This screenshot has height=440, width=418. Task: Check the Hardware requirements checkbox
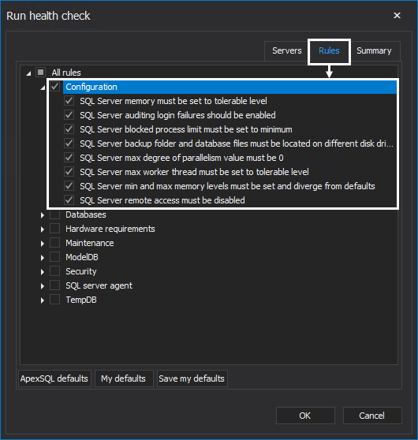pyautogui.click(x=54, y=229)
